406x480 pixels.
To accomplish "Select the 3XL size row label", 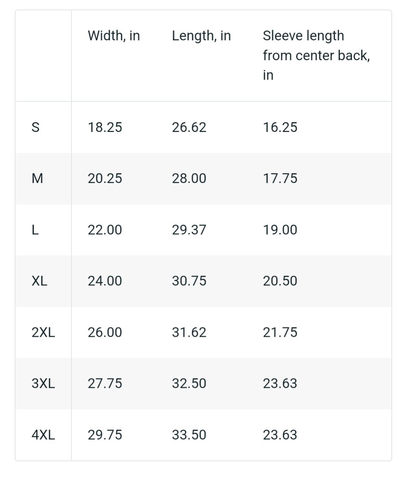I will click(43, 383).
